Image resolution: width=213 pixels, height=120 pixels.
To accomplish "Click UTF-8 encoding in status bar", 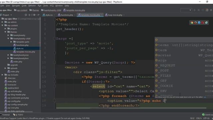I will tap(206, 118).
